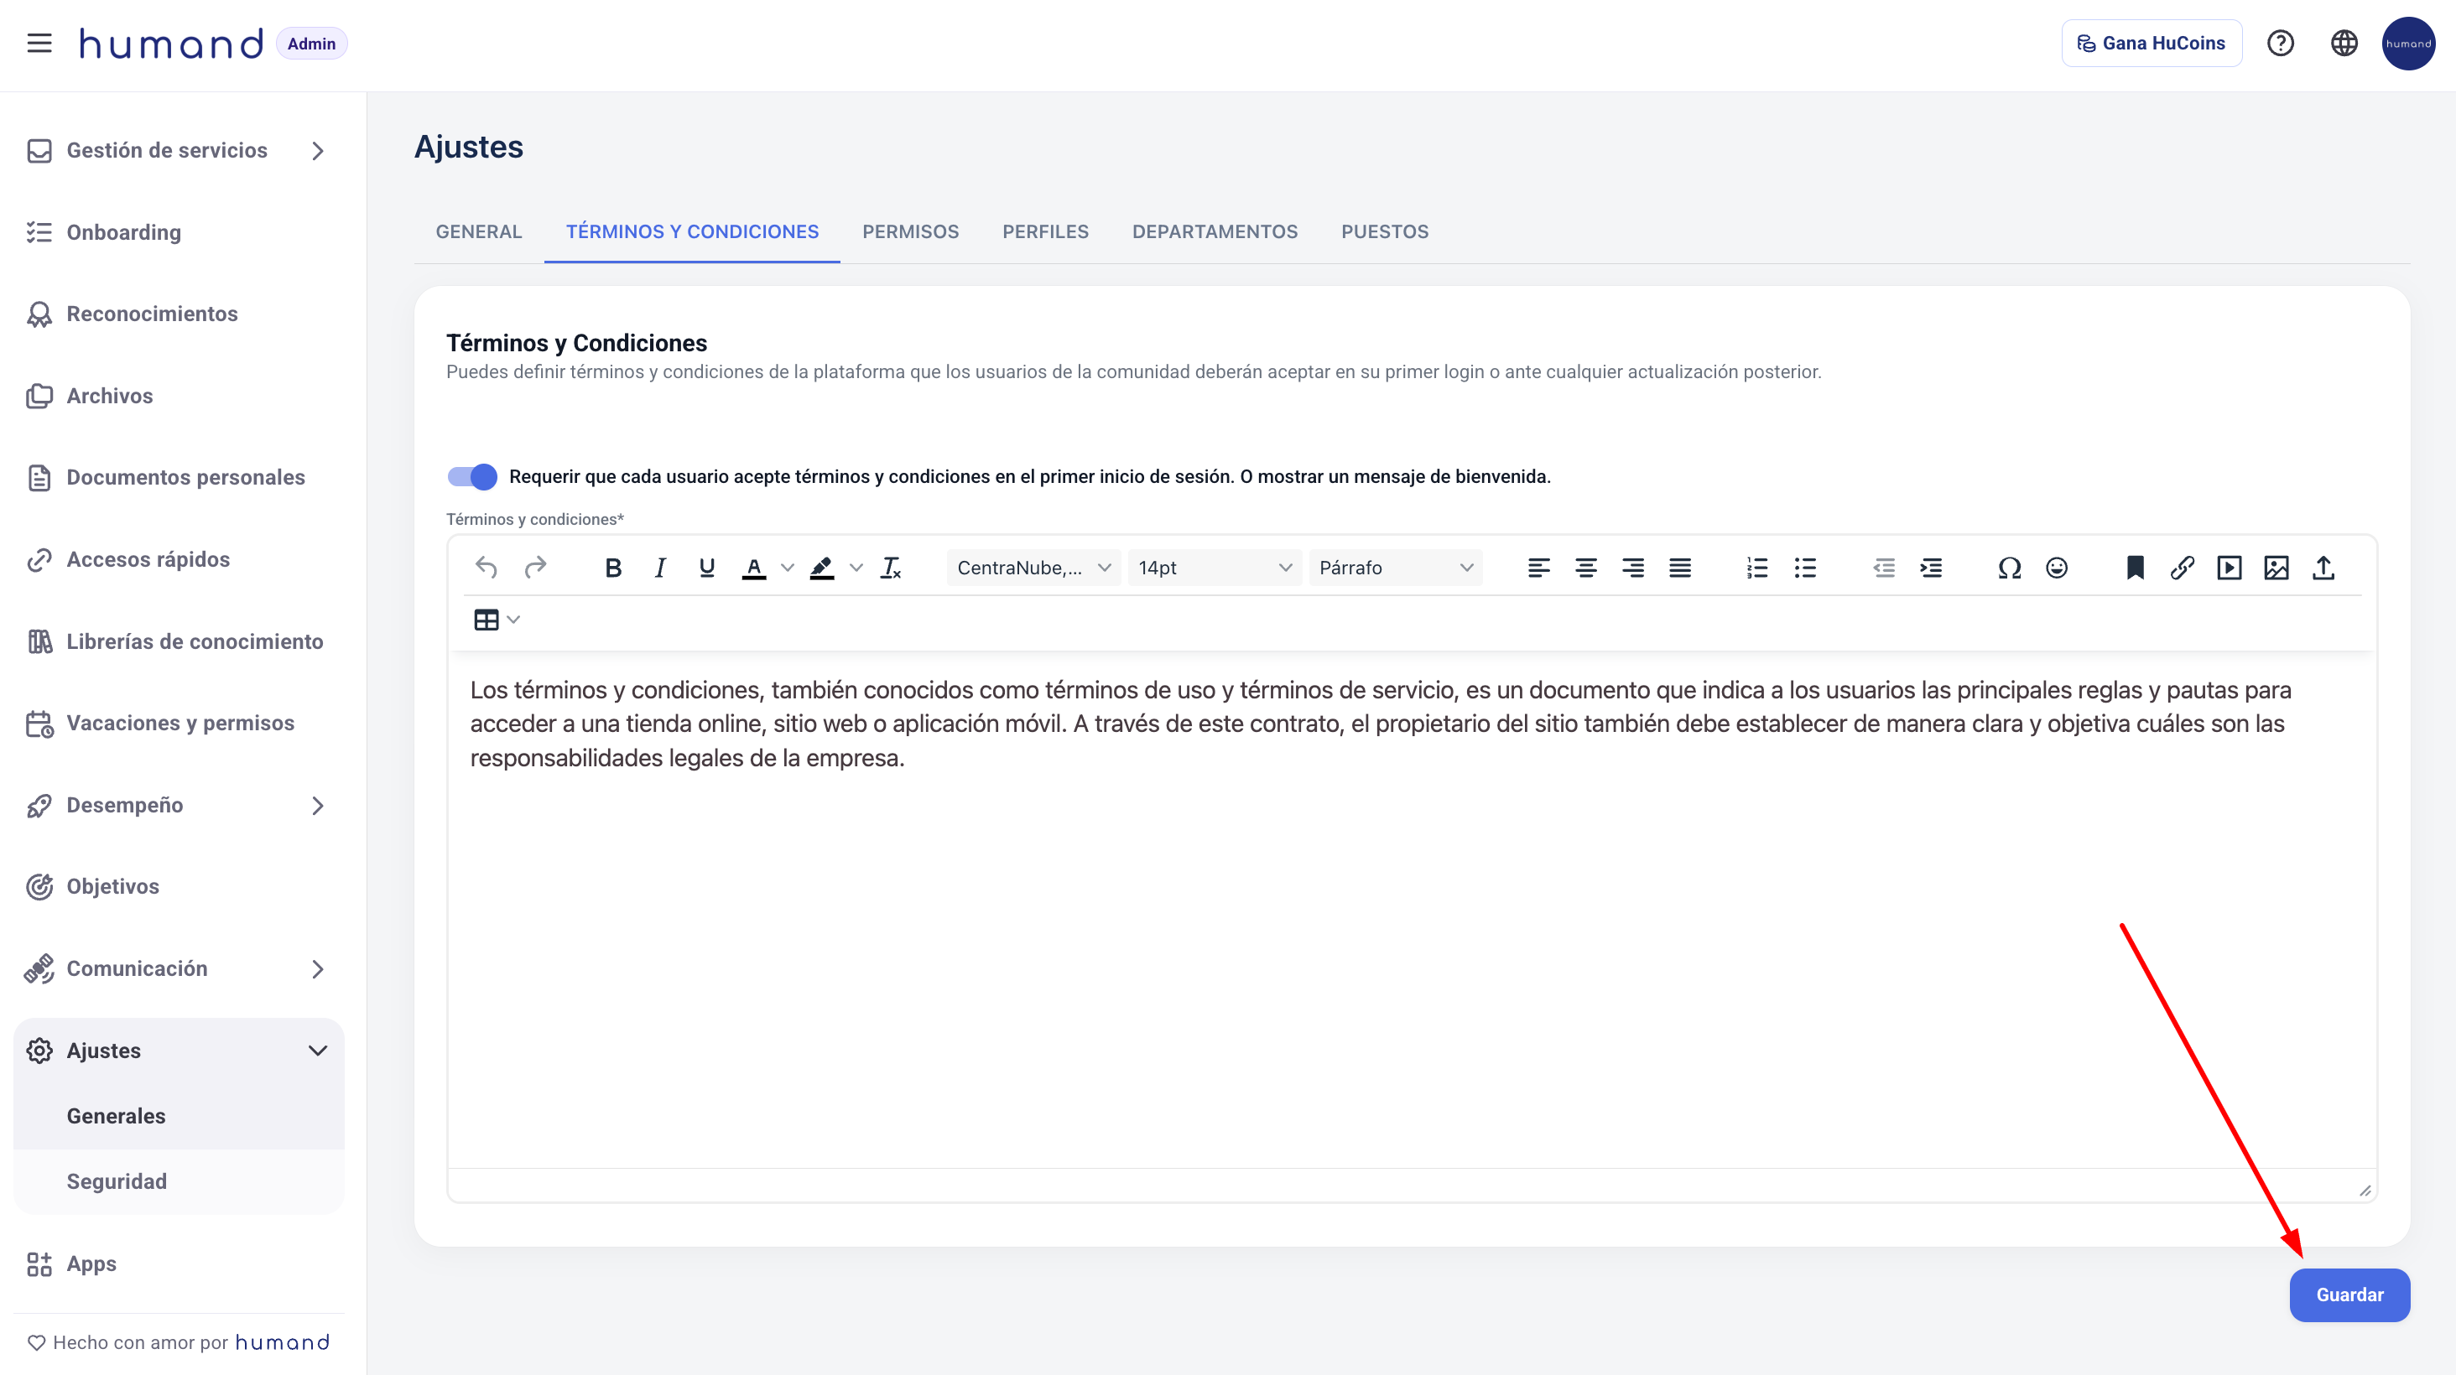The height and width of the screenshot is (1375, 2456).
Task: Click the editor resize handle
Action: coord(2365,1191)
